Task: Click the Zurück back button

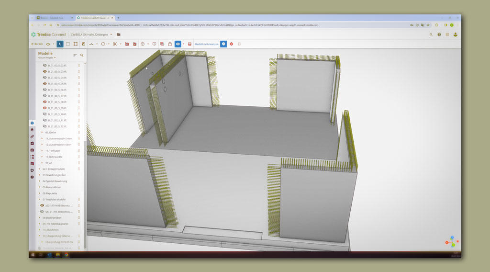Action: [x=36, y=44]
